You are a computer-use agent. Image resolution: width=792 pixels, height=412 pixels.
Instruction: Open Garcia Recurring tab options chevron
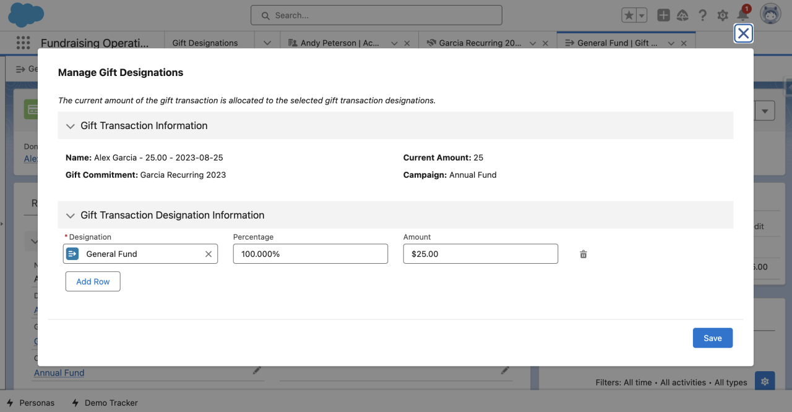532,43
